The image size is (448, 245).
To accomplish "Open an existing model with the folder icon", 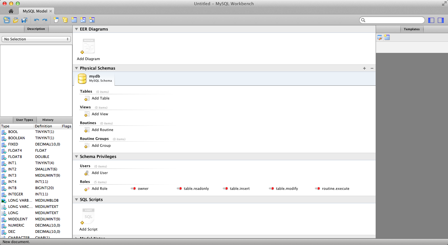I will (x=15, y=20).
